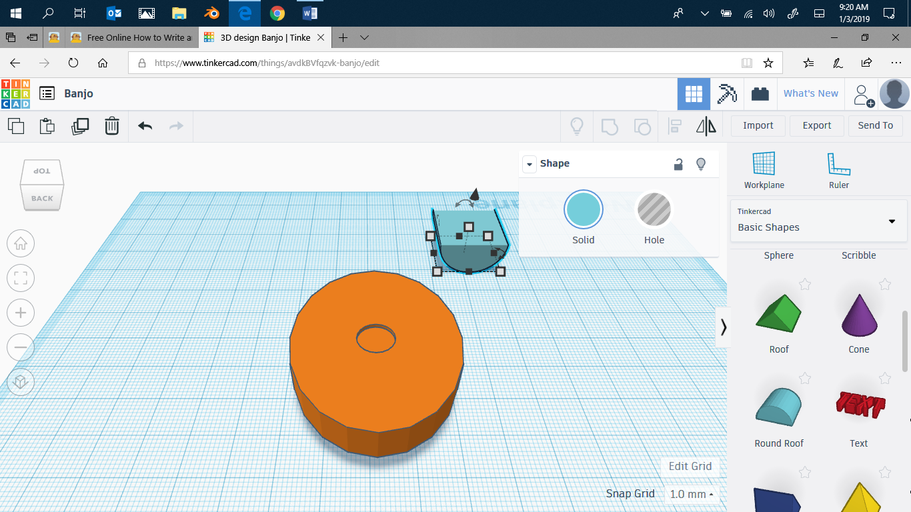
Task: Click the Tinkercad logo
Action: (15, 94)
